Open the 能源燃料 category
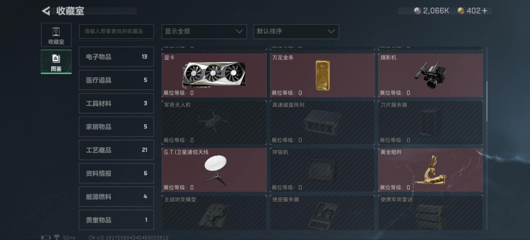The image size is (530, 240). click(116, 197)
